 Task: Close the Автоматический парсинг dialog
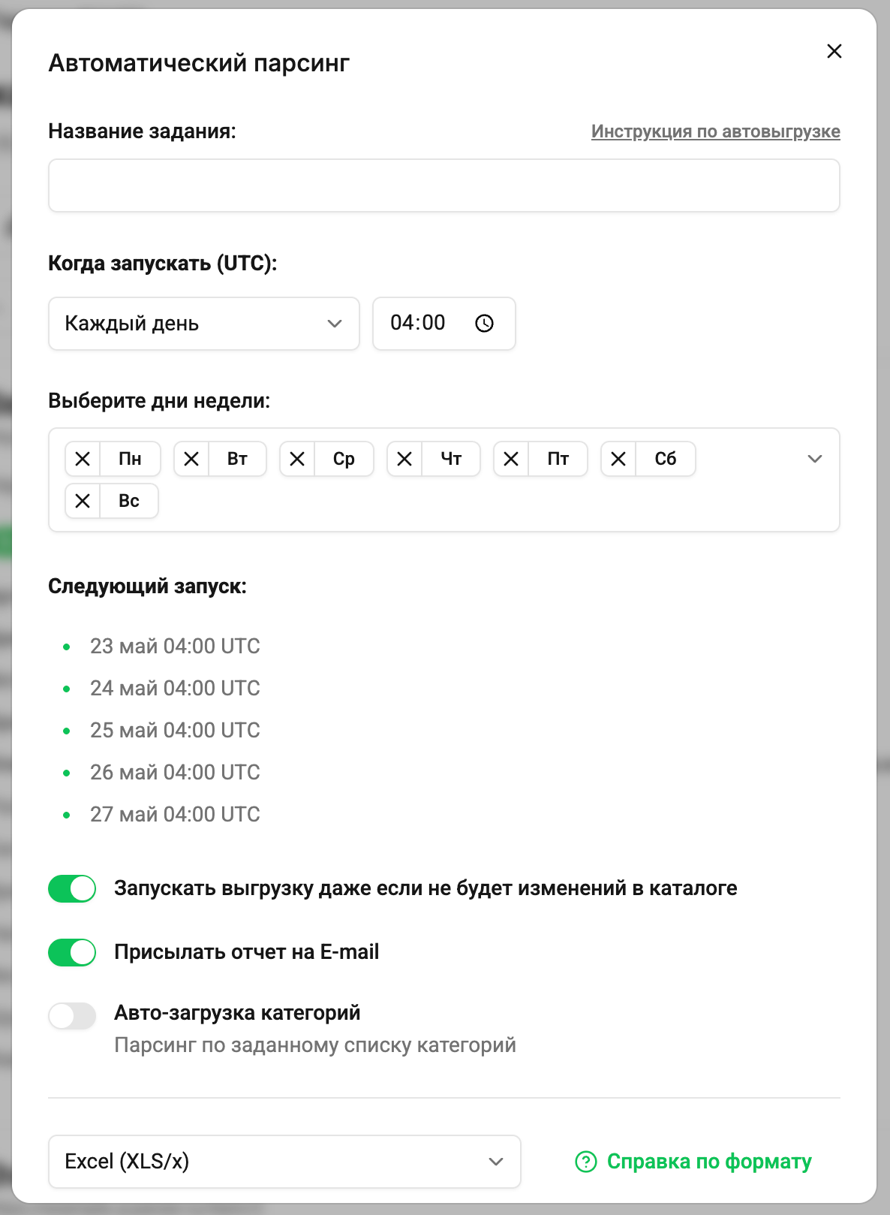(834, 51)
